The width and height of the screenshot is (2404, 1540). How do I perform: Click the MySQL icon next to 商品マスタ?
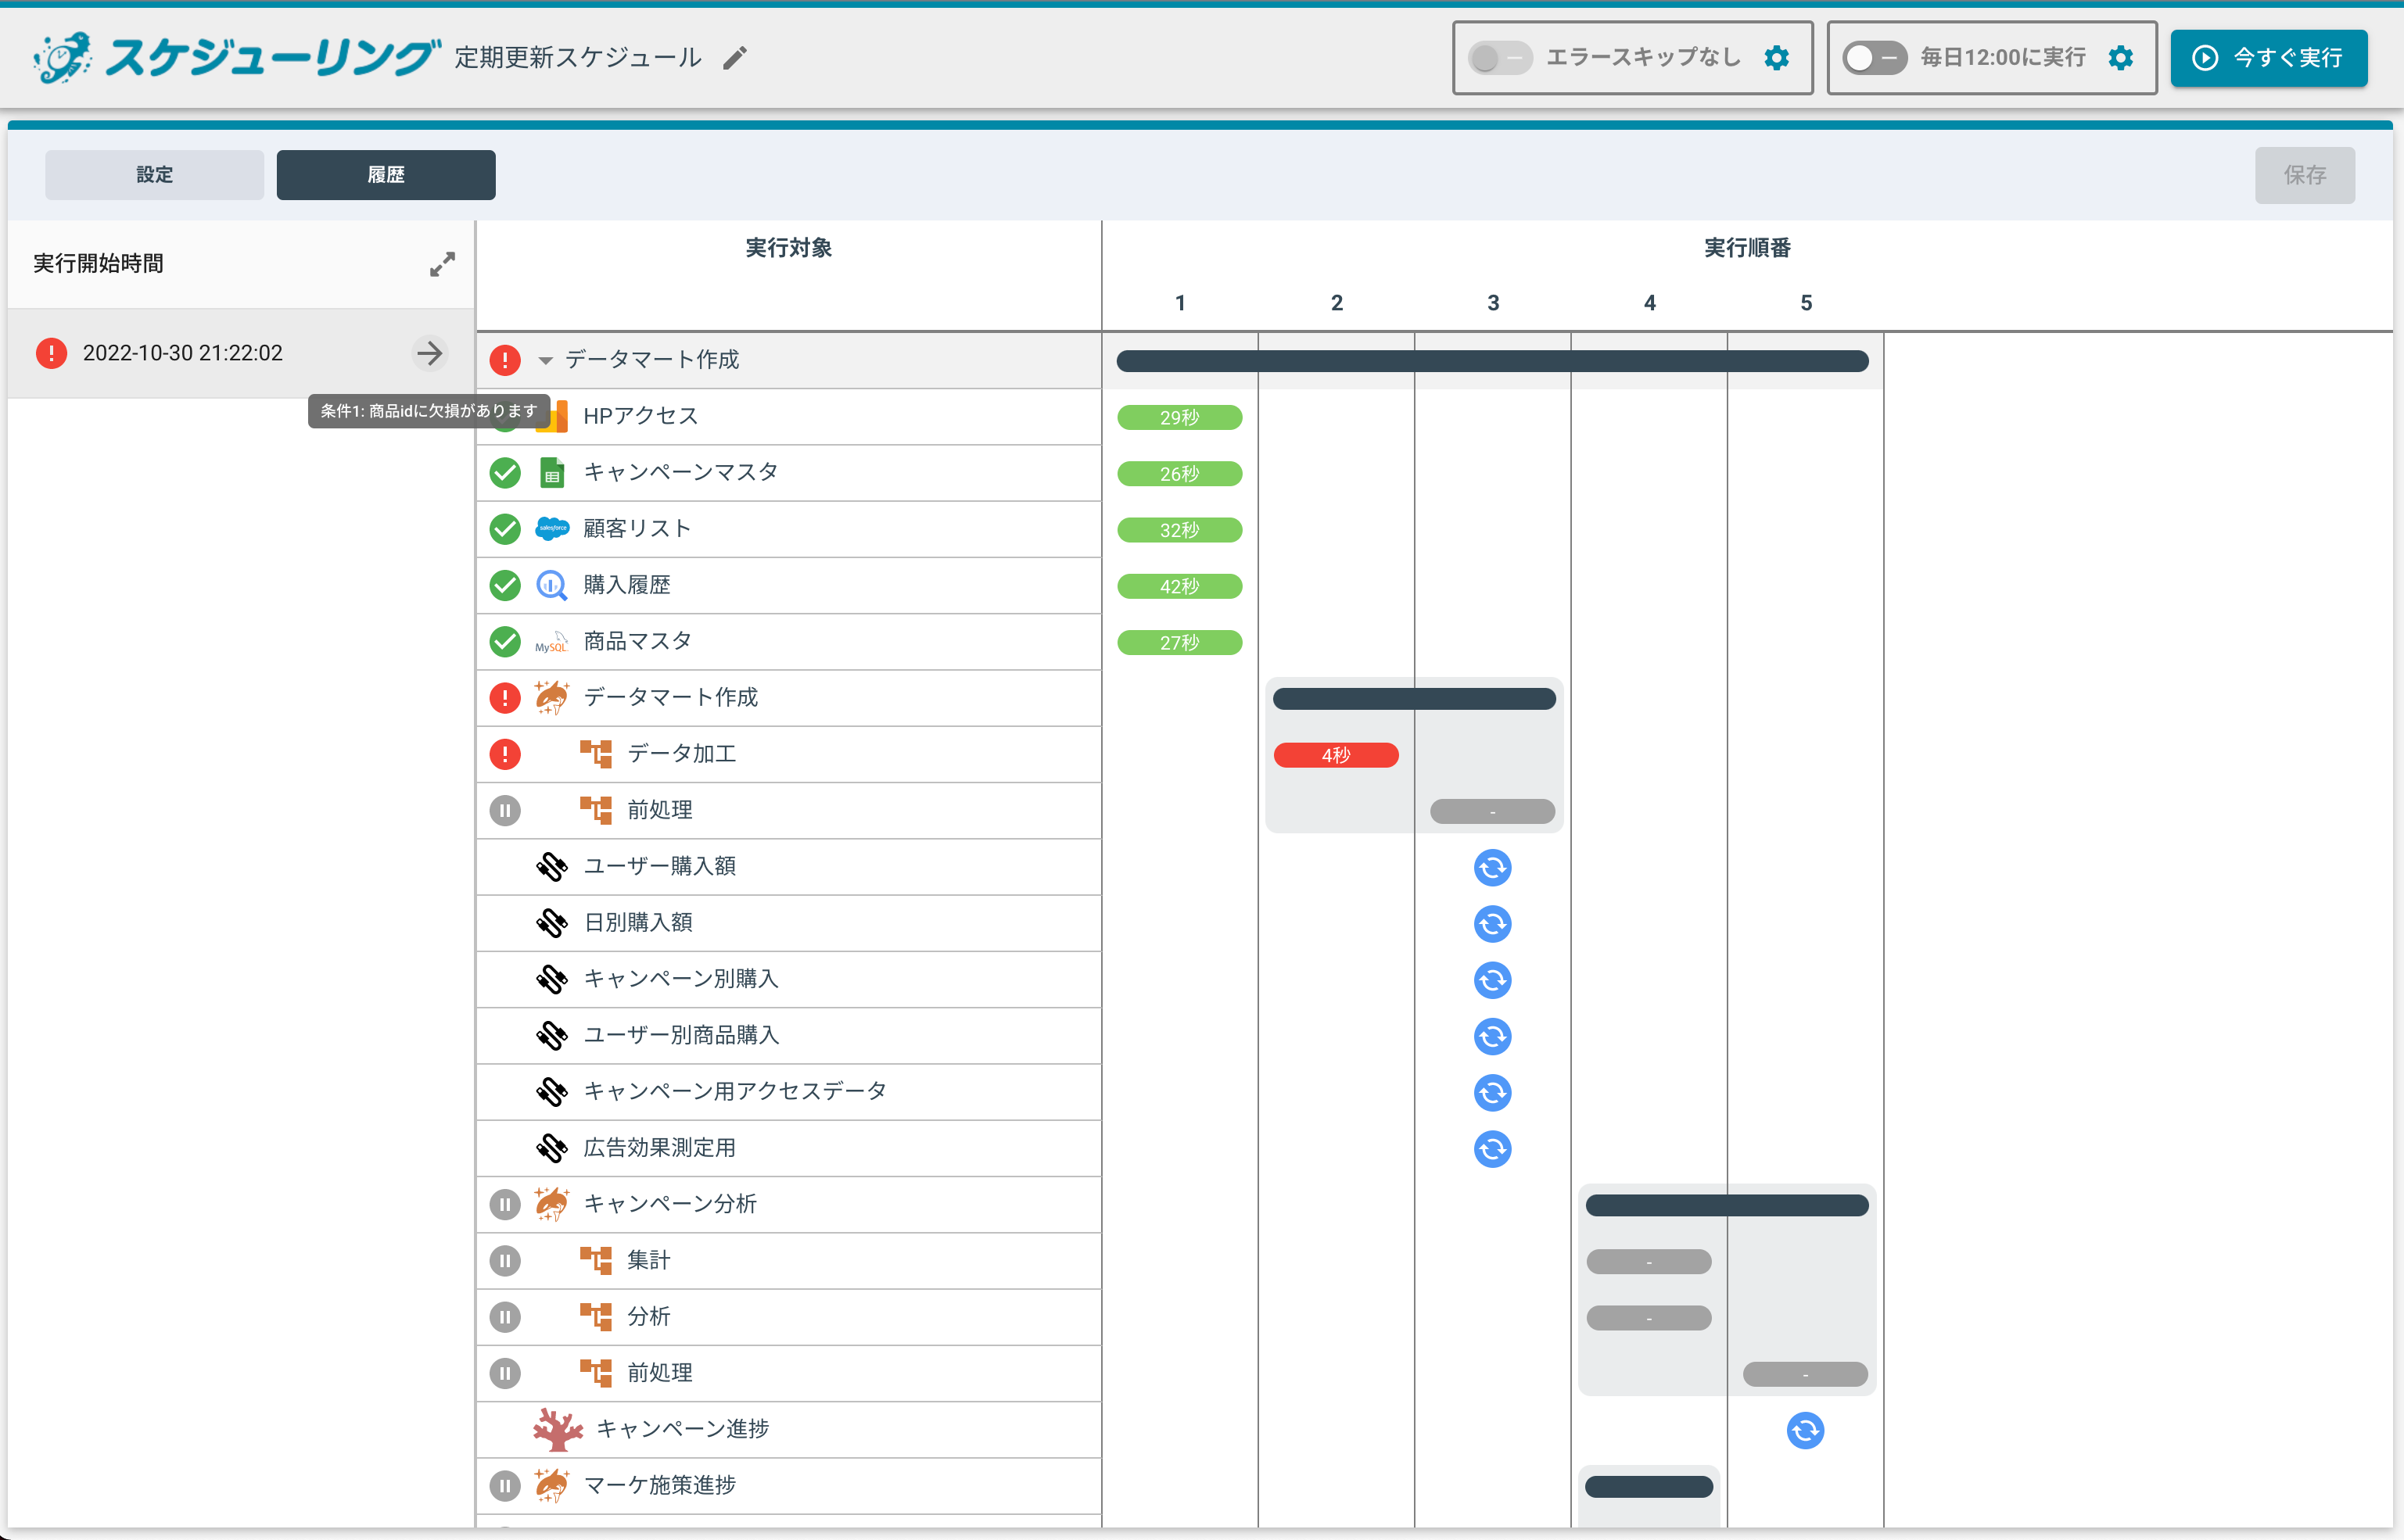(551, 641)
